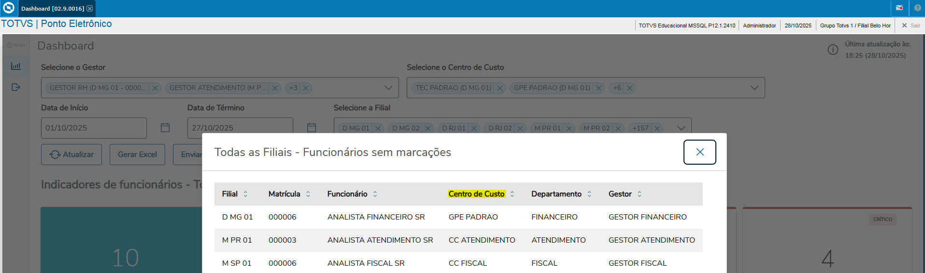This screenshot has width=925, height=273.
Task: Expand the Selecione o Gestor dropdown
Action: (x=388, y=88)
